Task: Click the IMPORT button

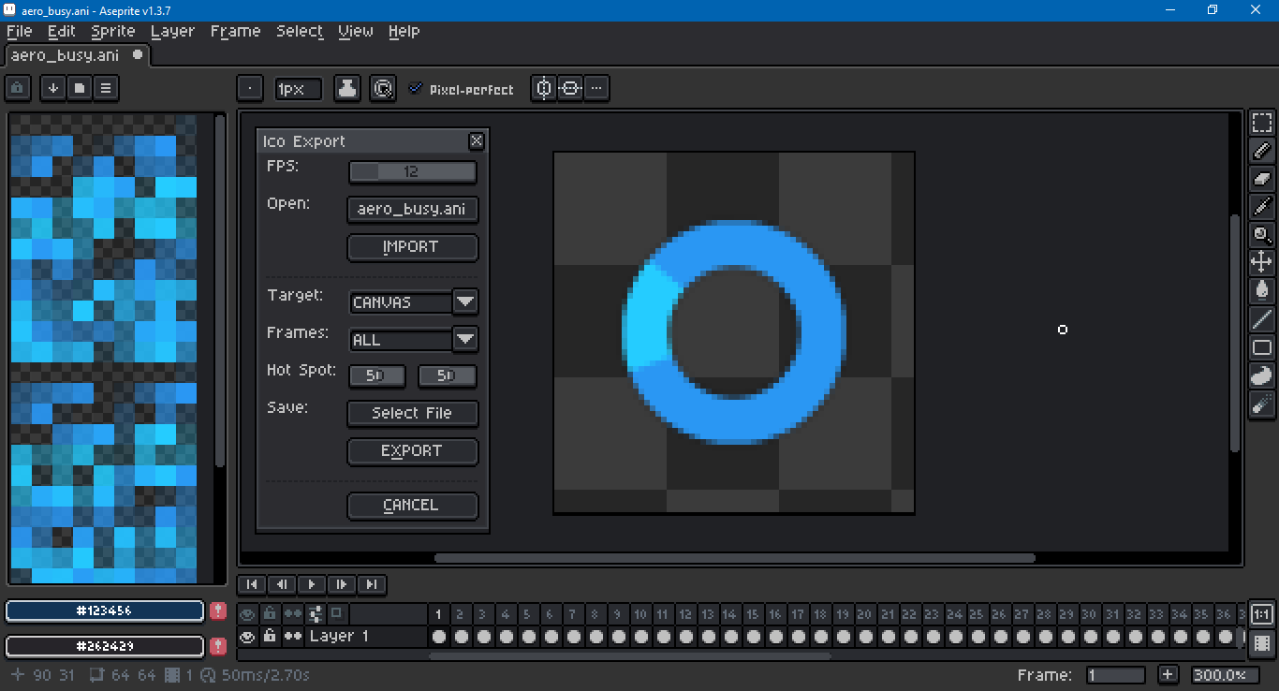Action: [x=412, y=247]
